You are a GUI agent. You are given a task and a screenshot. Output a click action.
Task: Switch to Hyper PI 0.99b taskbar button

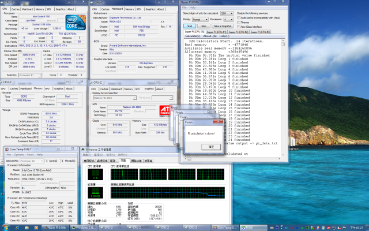tap(55, 228)
